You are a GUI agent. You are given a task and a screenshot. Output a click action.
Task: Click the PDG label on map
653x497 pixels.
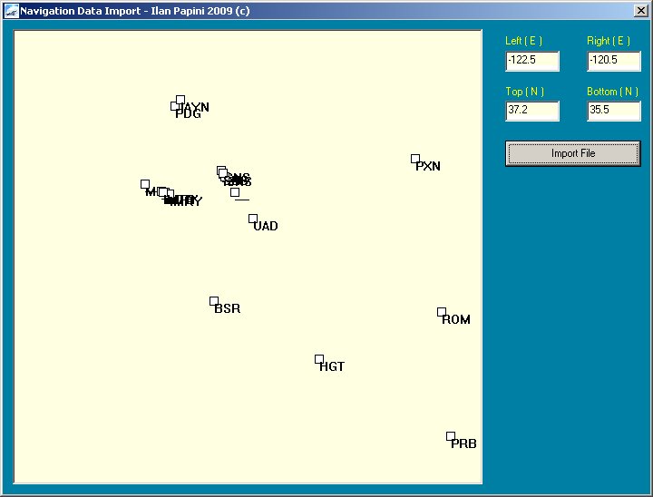pos(189,114)
